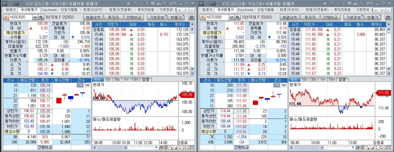Image resolution: width=394 pixels, height=152 pixels.
Task: Click the pencil draw icon under left chart
Action: coord(176,147)
